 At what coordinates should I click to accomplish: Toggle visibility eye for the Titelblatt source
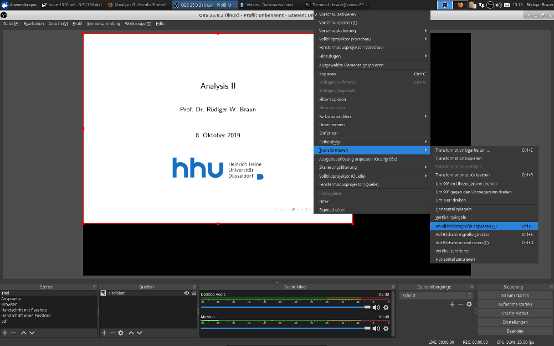click(x=187, y=293)
